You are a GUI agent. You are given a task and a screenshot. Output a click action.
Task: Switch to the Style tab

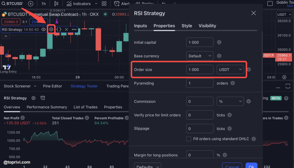tap(187, 26)
